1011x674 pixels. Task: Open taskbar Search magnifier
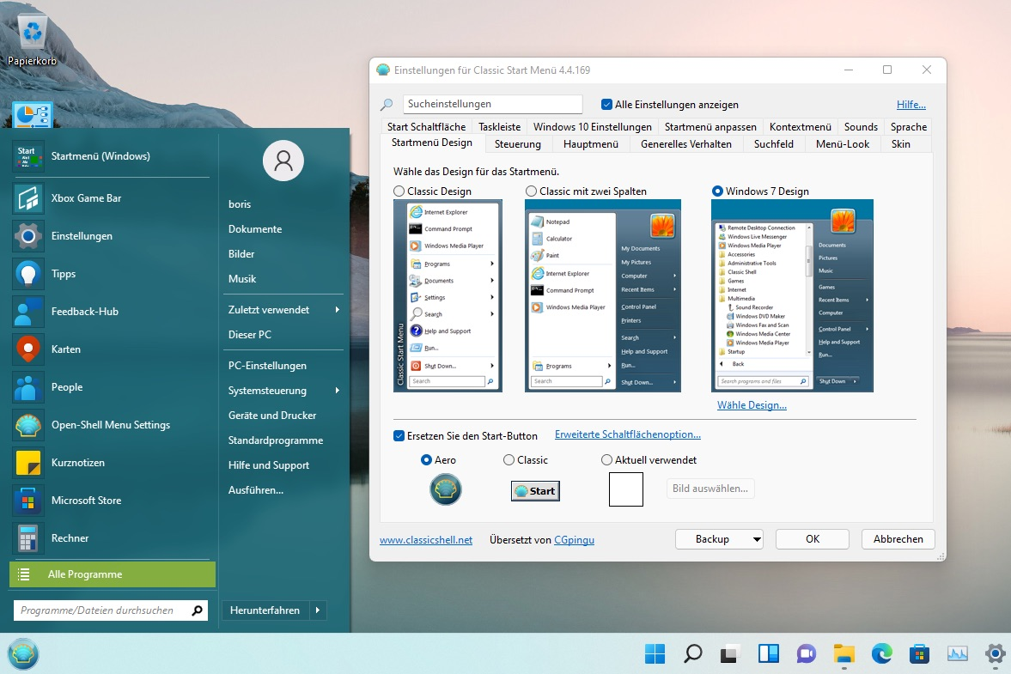click(x=692, y=654)
